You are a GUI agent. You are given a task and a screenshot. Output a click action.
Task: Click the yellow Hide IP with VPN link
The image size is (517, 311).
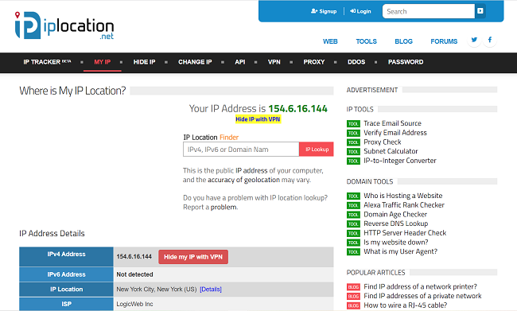click(x=258, y=119)
